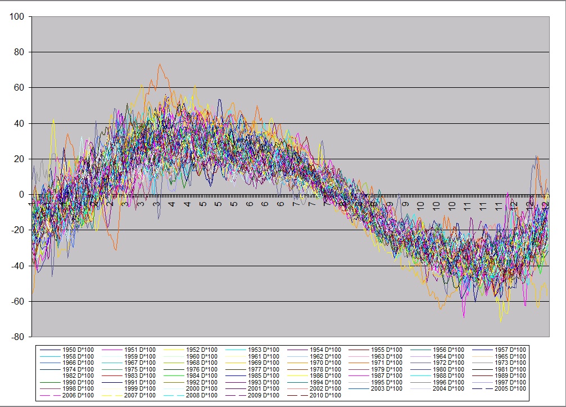This screenshot has width=566, height=407.
Task: Click the 1998 D*100 legend entry
Action: 78,388
